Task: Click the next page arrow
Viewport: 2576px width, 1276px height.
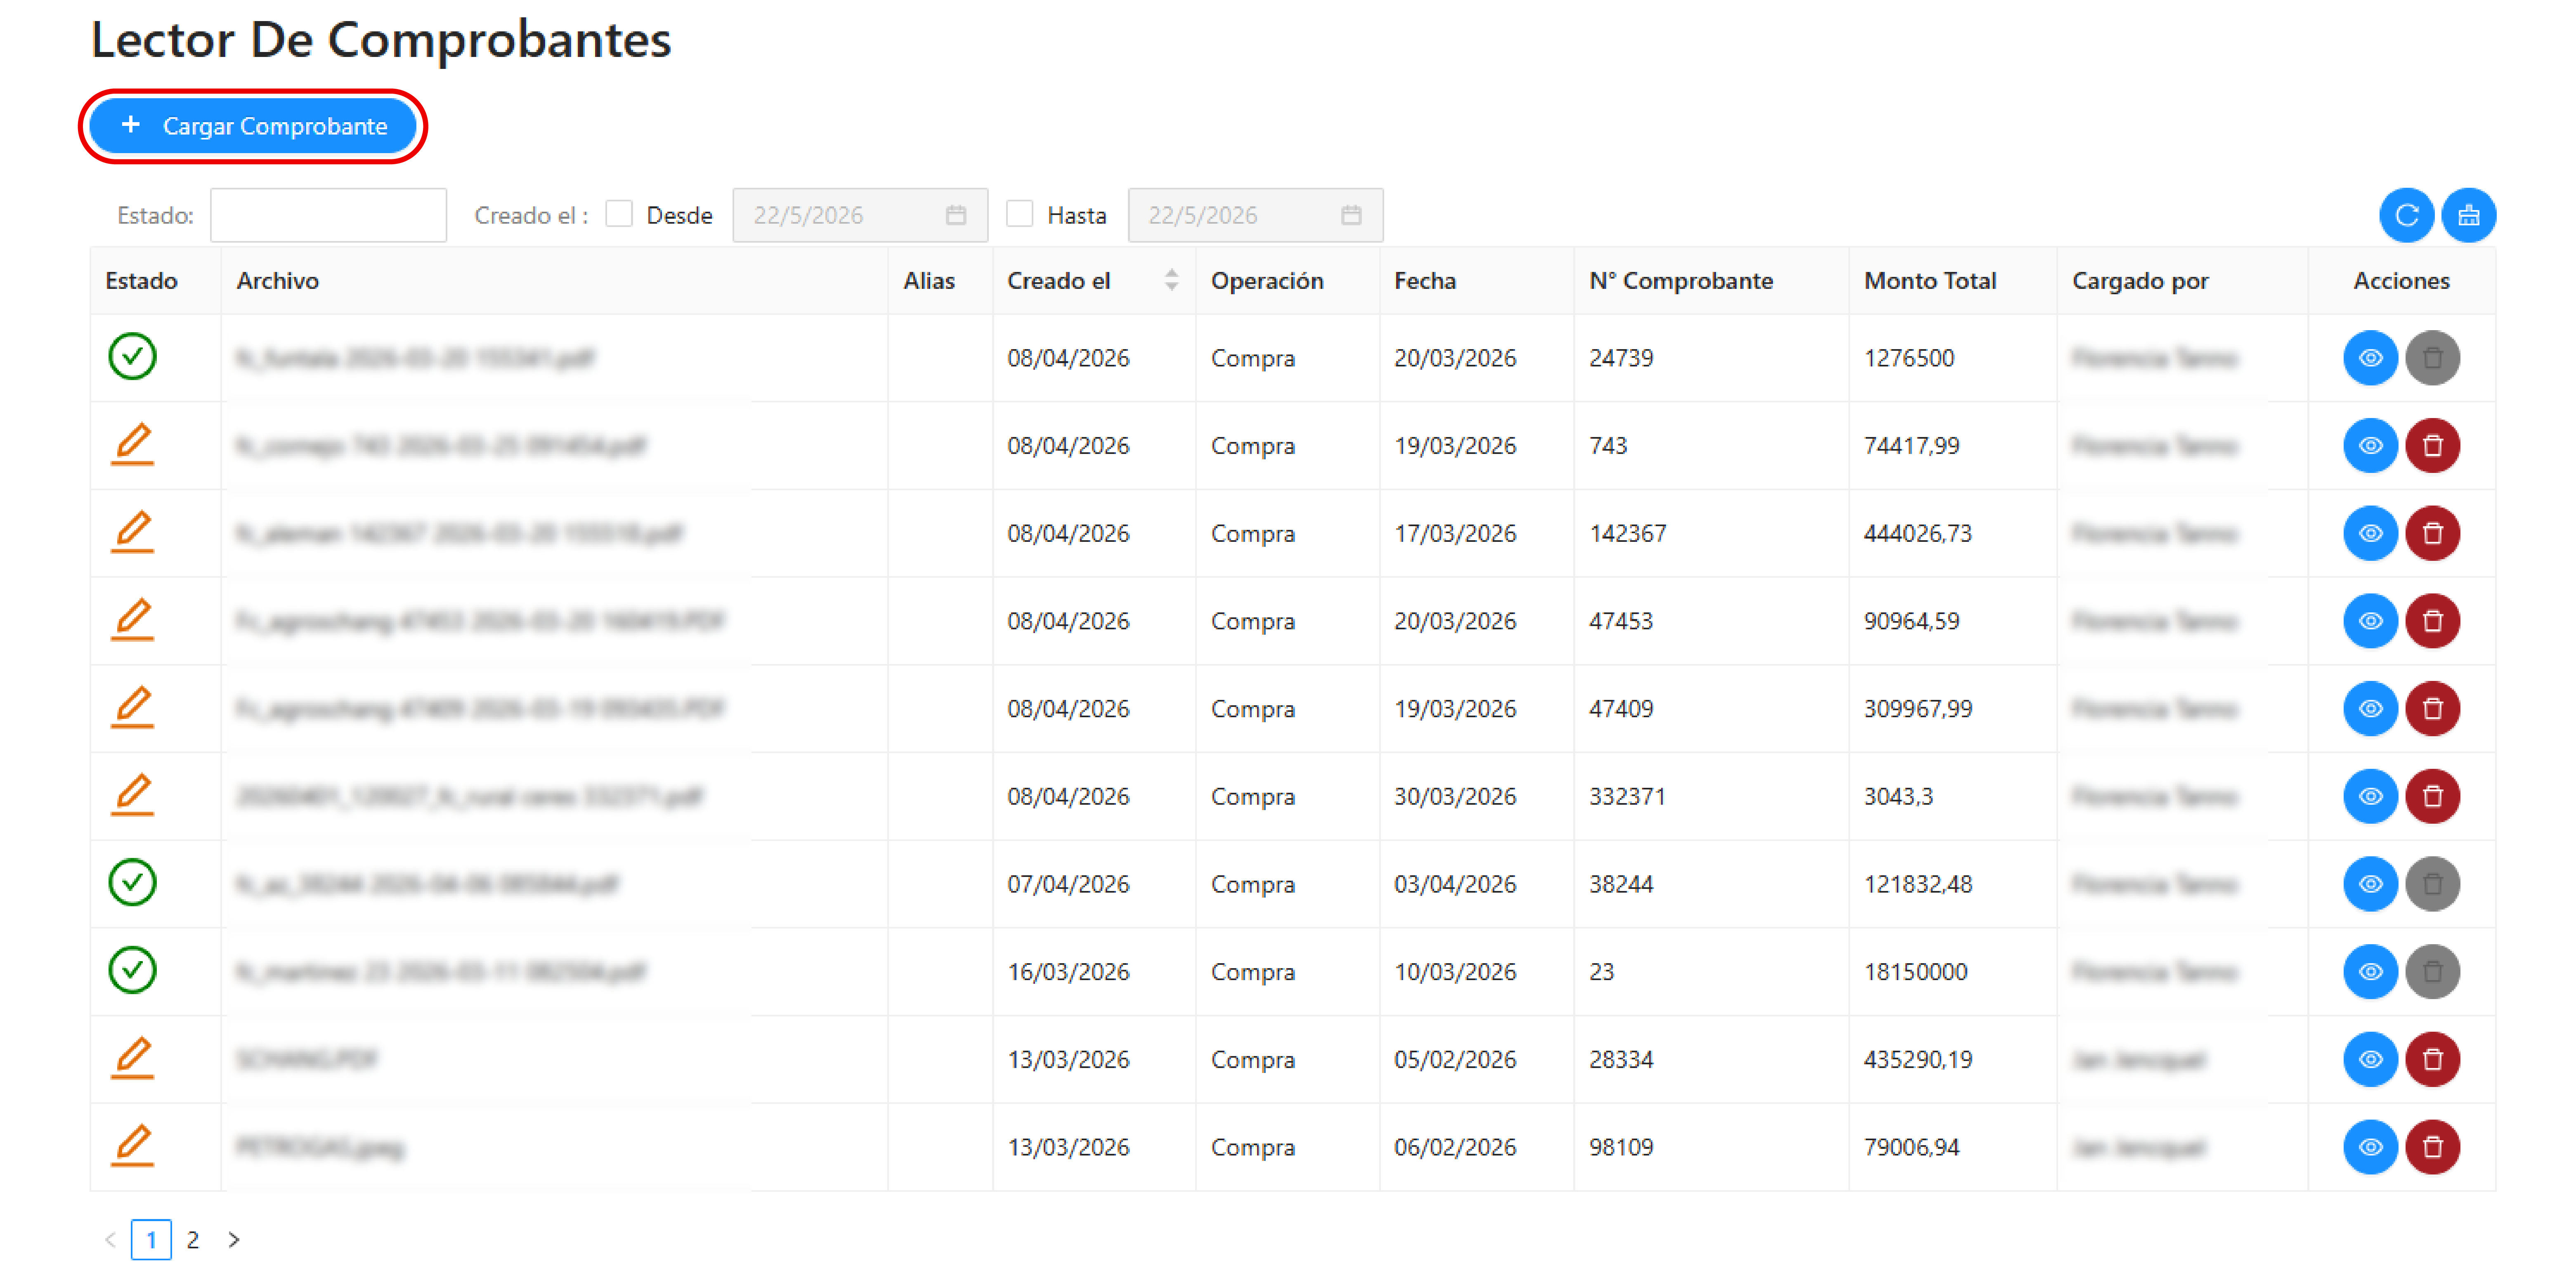Action: pos(234,1240)
